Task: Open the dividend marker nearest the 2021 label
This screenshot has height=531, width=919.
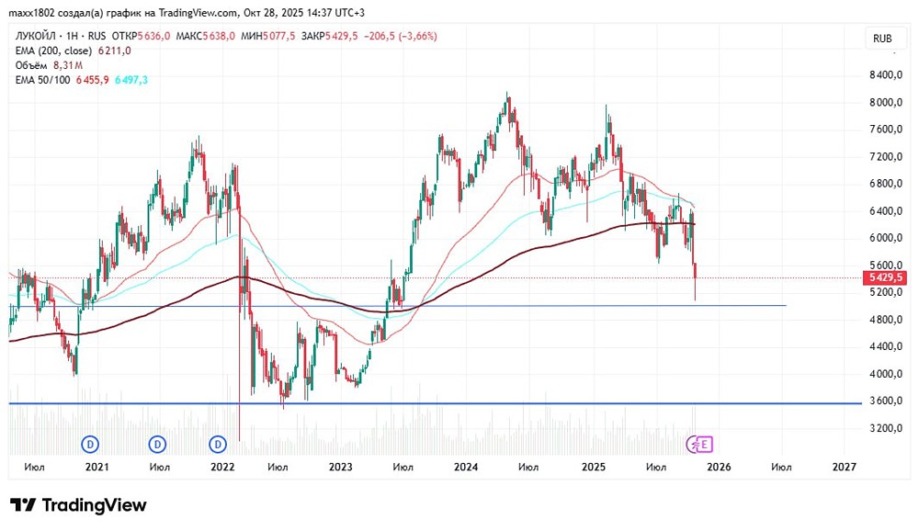Action: pyautogui.click(x=90, y=445)
